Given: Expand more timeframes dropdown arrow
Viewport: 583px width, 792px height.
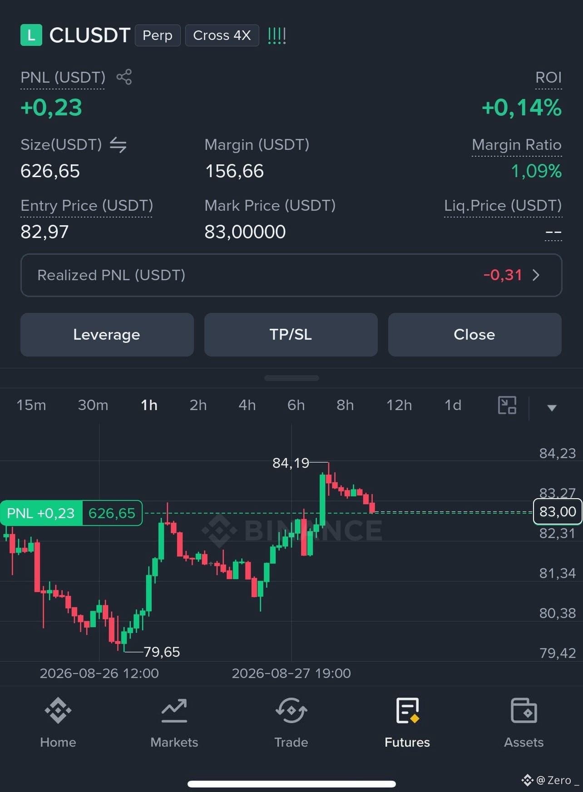Looking at the screenshot, I should [x=552, y=408].
